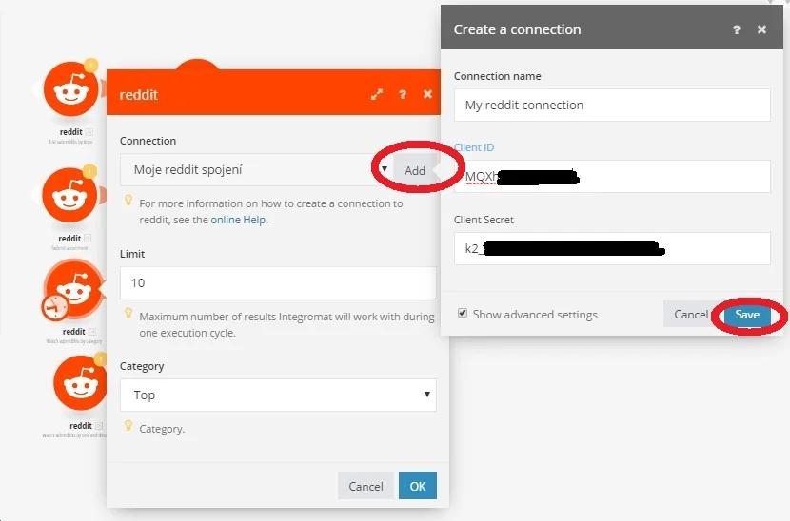The height and width of the screenshot is (521, 790).
Task: Open the reddit module with clock trigger
Action: 74,288
